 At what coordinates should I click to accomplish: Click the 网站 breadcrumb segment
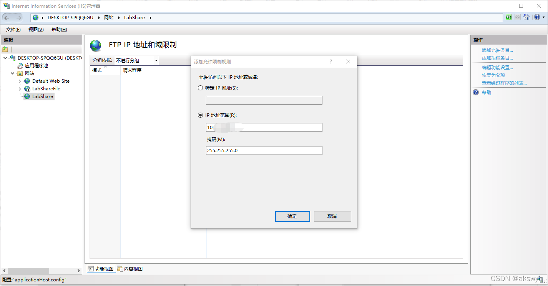tap(109, 18)
